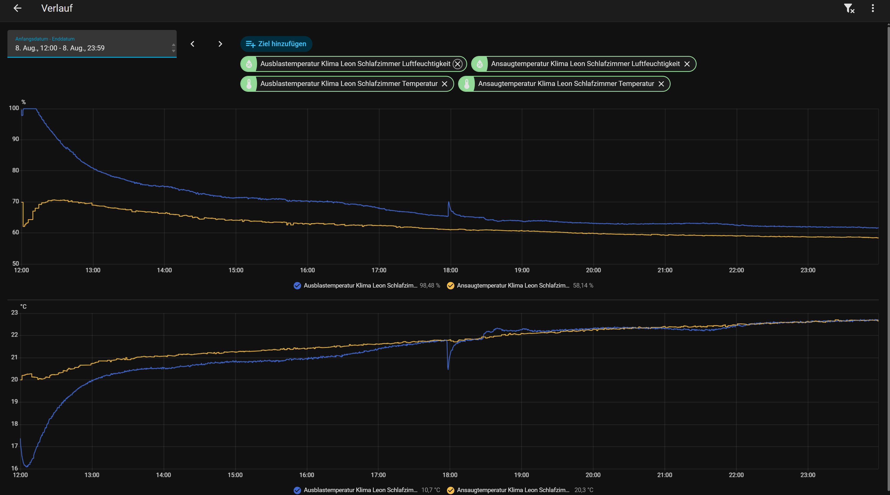
Task: Click the 13:00 label on temperature chart axis
Action: click(92, 475)
